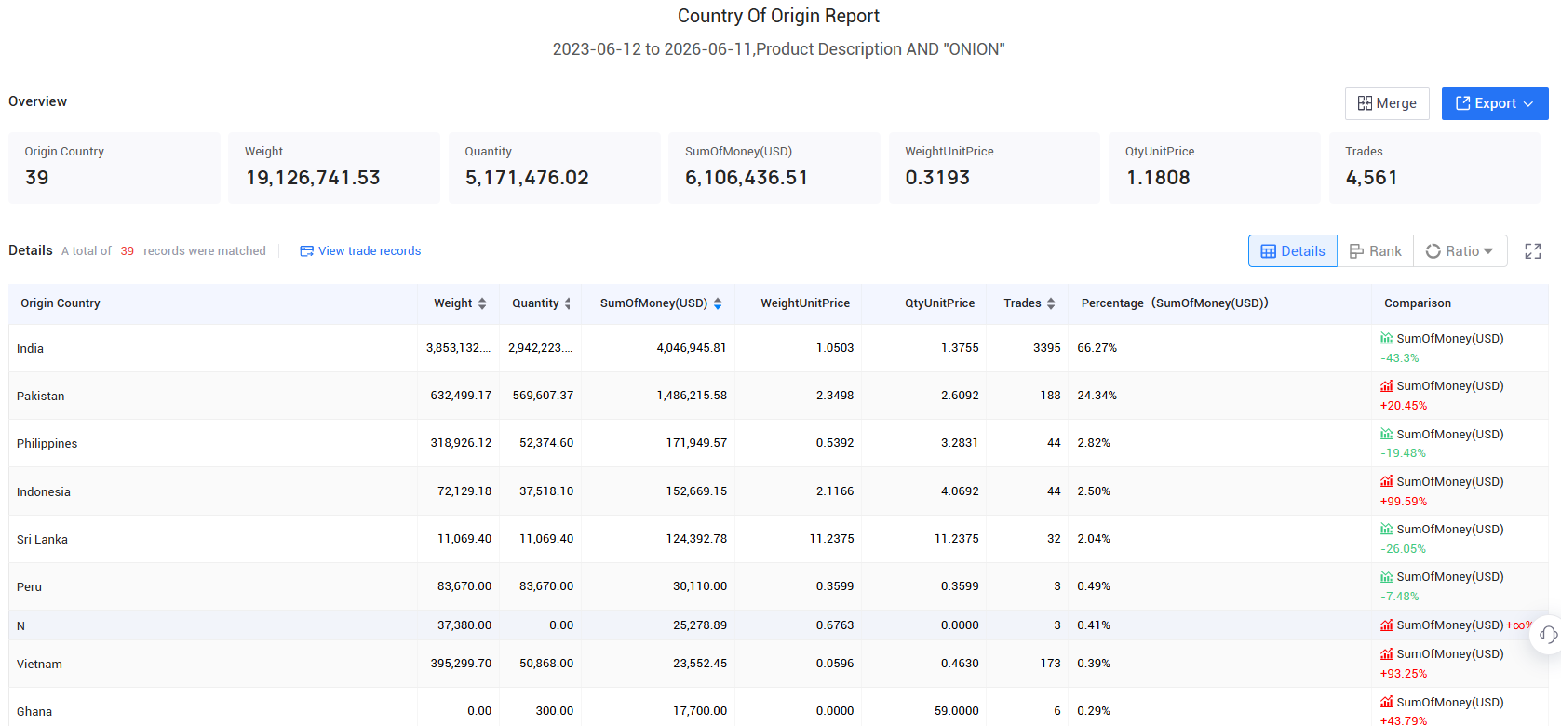Select the Indonesia country row

click(778, 491)
